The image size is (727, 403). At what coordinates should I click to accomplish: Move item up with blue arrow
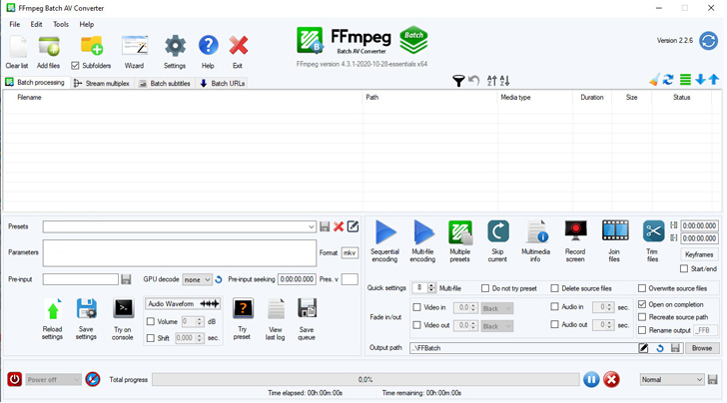(x=714, y=80)
